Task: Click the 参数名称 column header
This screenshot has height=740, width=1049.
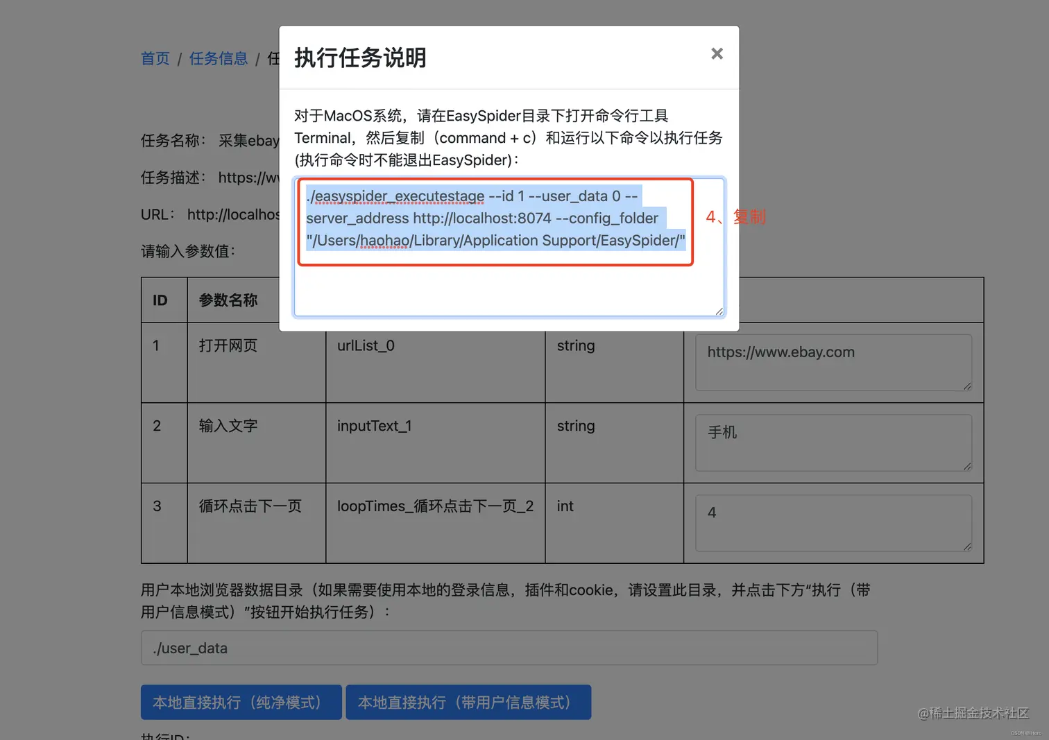Action: point(228,300)
